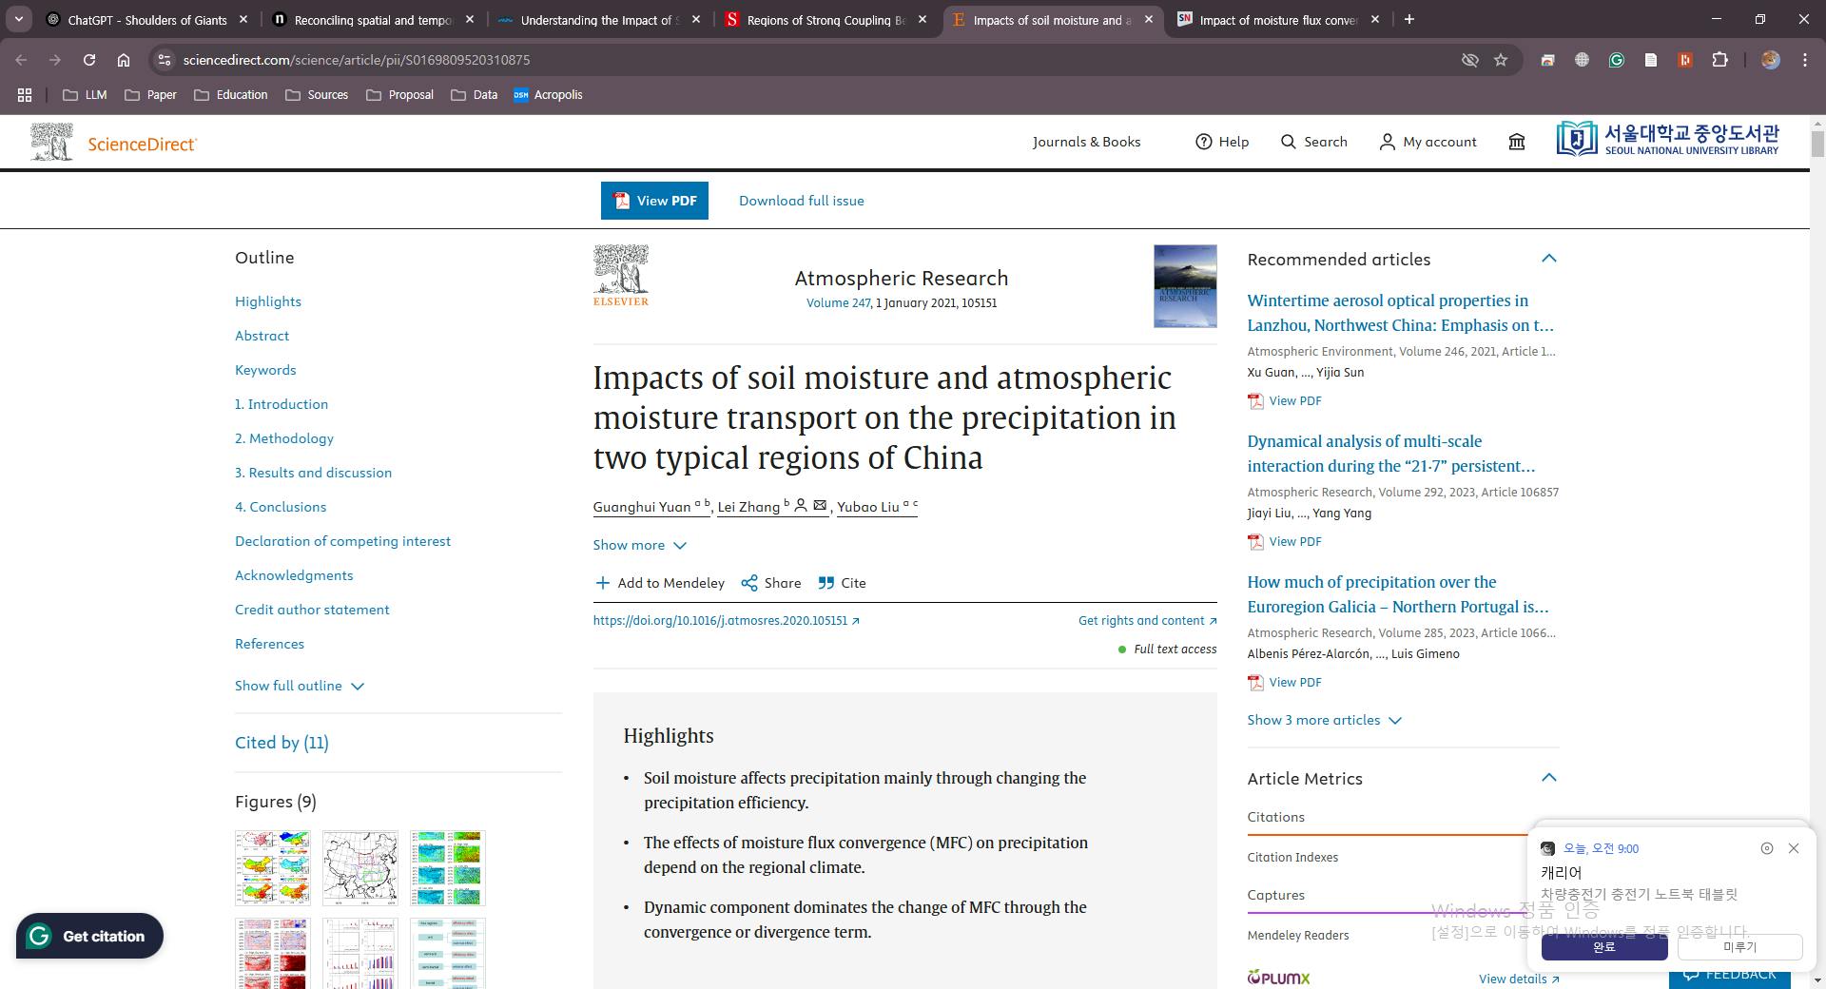Jump to Highlights in Outline
1826x989 pixels.
[268, 301]
